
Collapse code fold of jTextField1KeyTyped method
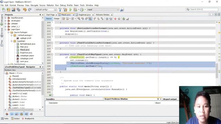[x=52, y=54]
